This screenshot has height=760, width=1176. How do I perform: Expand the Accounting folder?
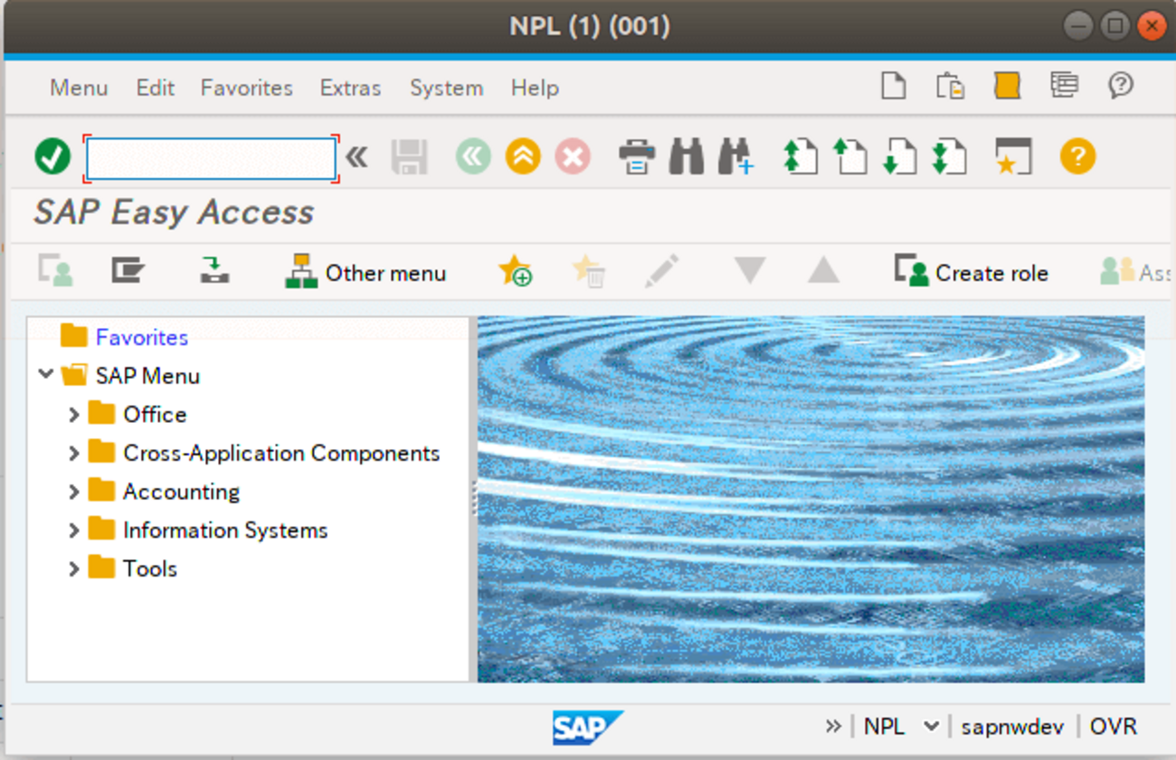coord(74,492)
